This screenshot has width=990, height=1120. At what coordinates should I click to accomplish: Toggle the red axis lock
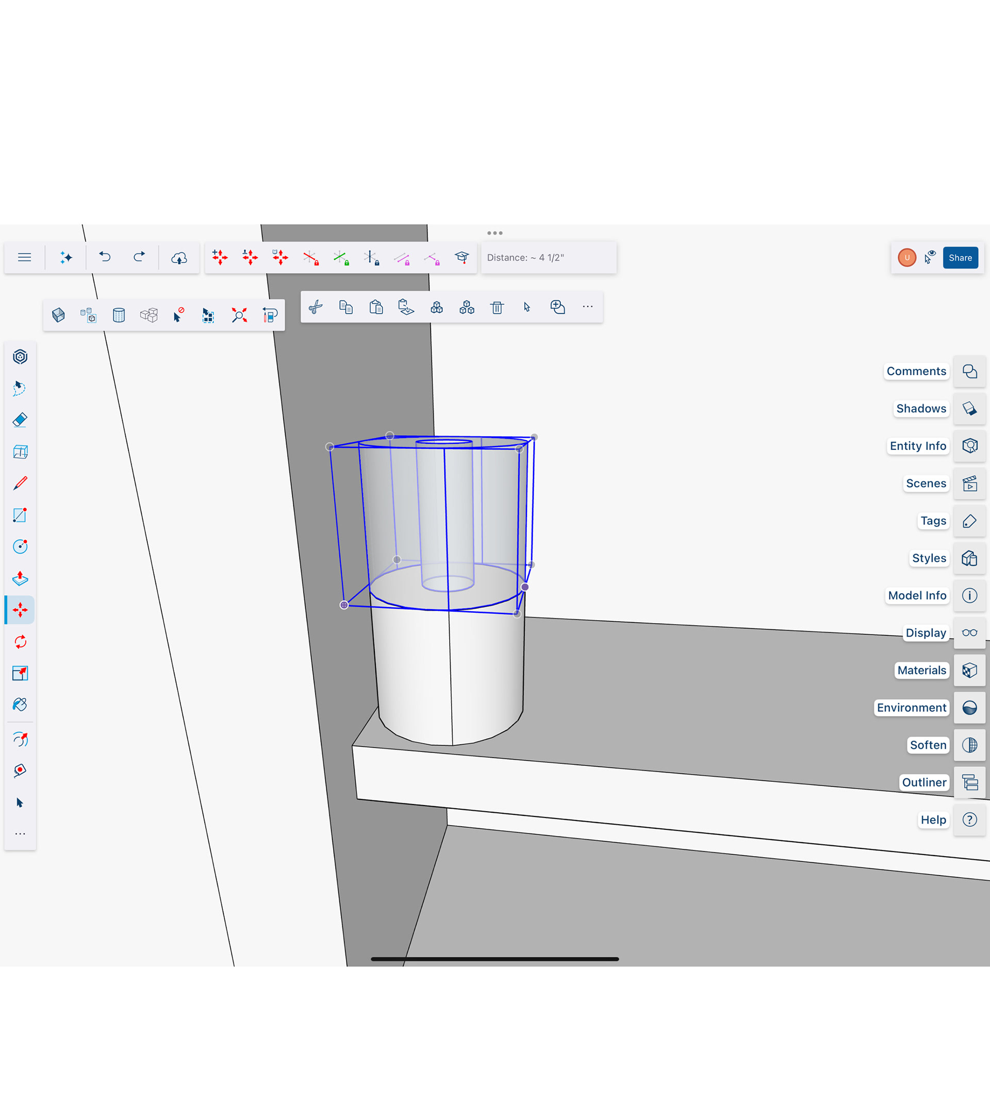click(x=311, y=258)
